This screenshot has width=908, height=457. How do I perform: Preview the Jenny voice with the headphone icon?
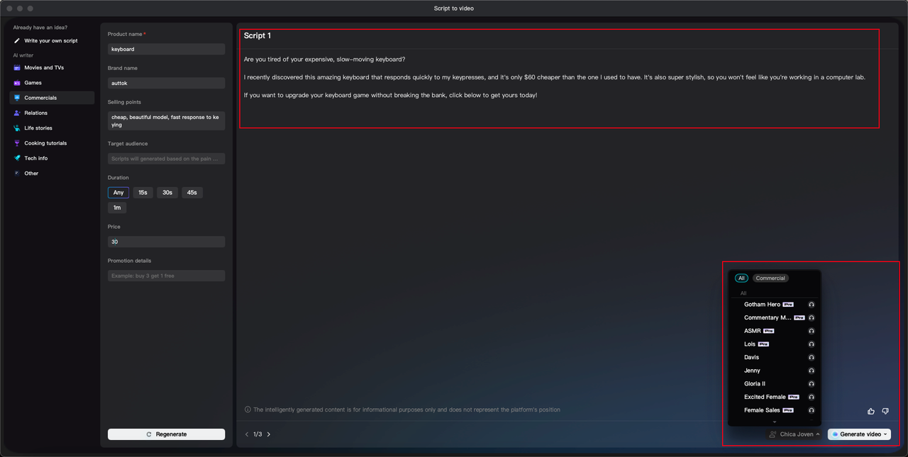coord(812,371)
